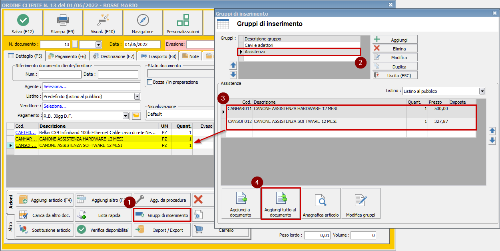Switch to Pagamento (F6) tab
500x251 pixels.
67,56
